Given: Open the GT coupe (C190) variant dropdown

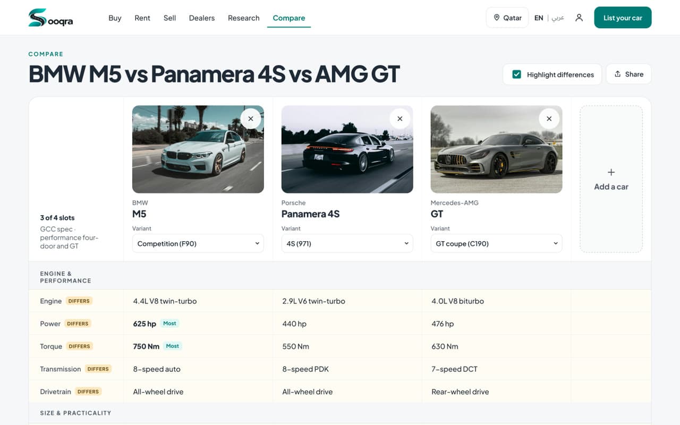Looking at the screenshot, I should pyautogui.click(x=497, y=243).
